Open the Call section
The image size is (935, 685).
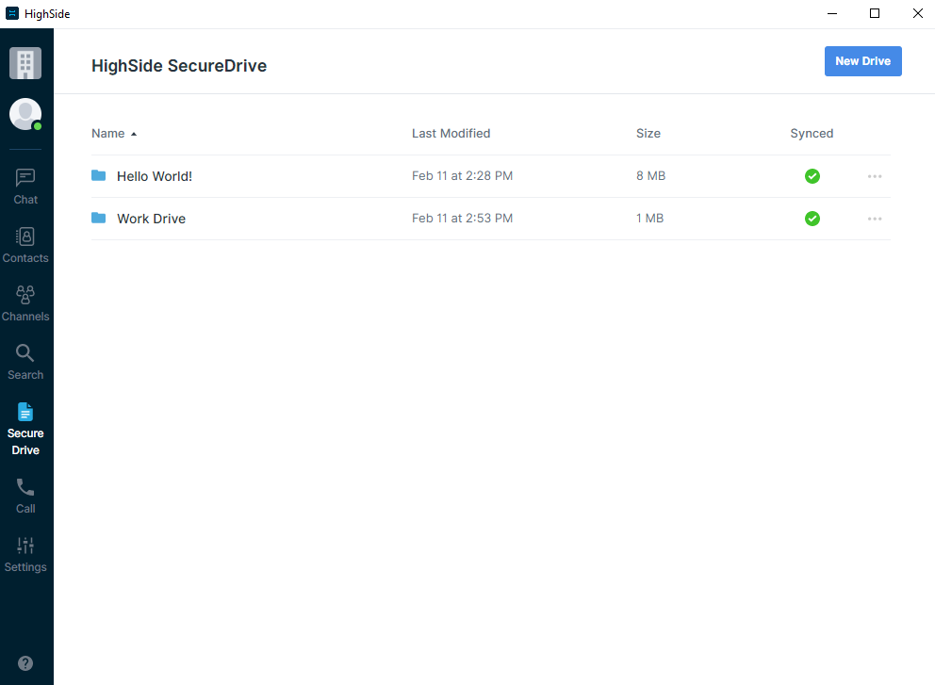(25, 496)
